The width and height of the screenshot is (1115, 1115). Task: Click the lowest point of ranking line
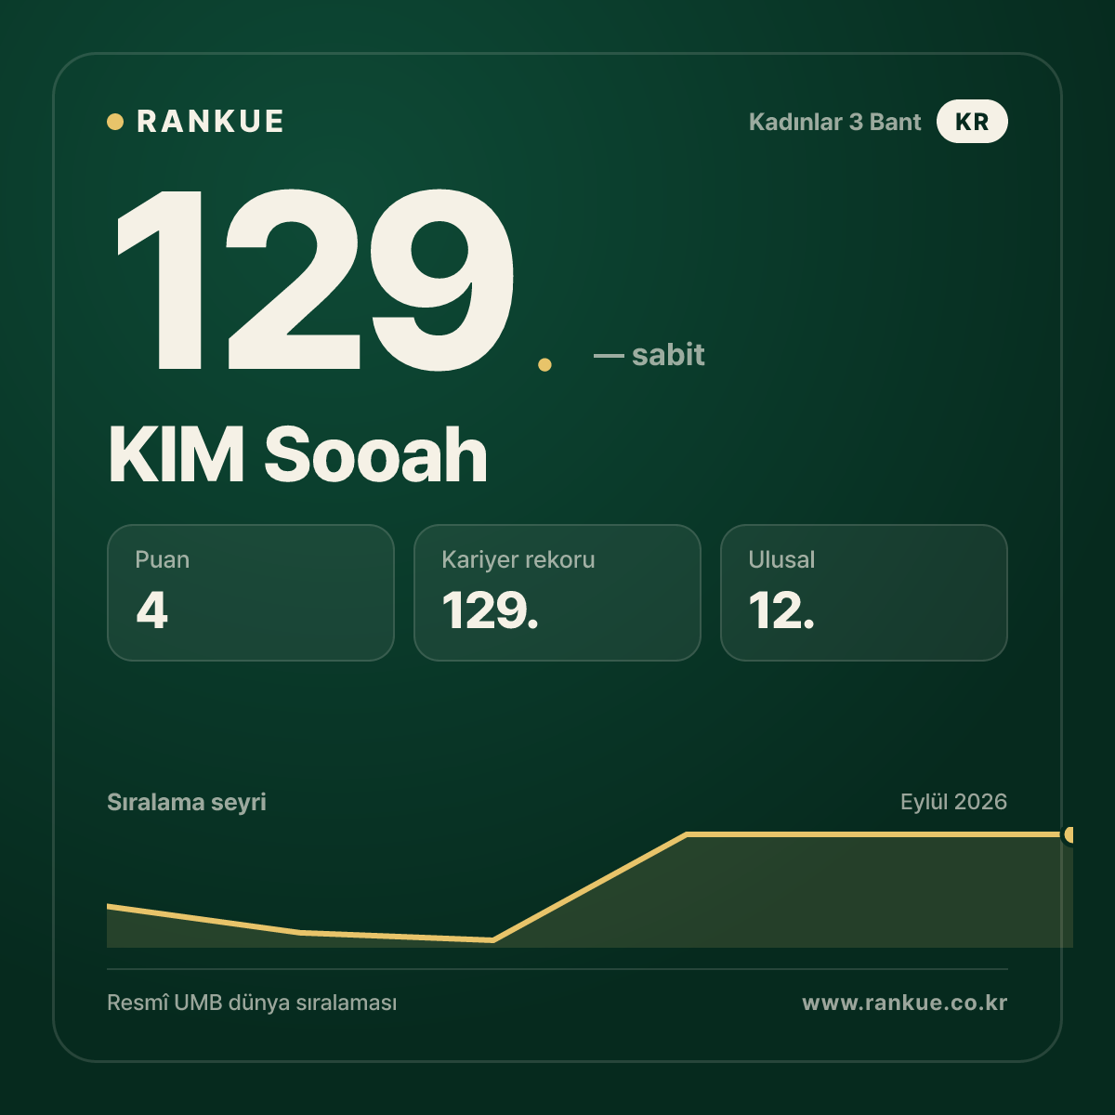(492, 940)
